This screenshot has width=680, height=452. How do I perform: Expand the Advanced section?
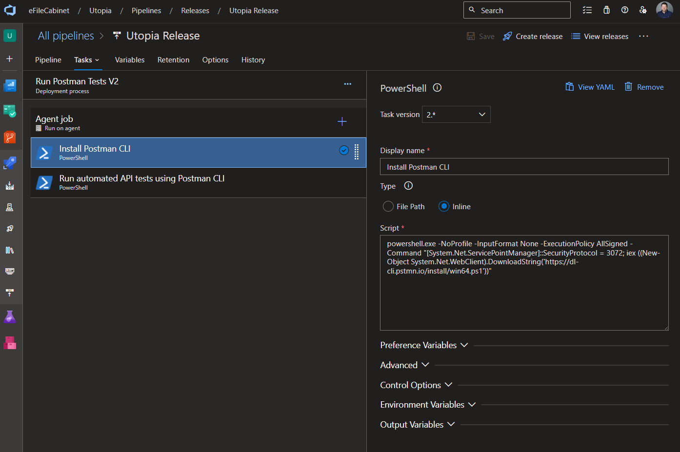404,365
